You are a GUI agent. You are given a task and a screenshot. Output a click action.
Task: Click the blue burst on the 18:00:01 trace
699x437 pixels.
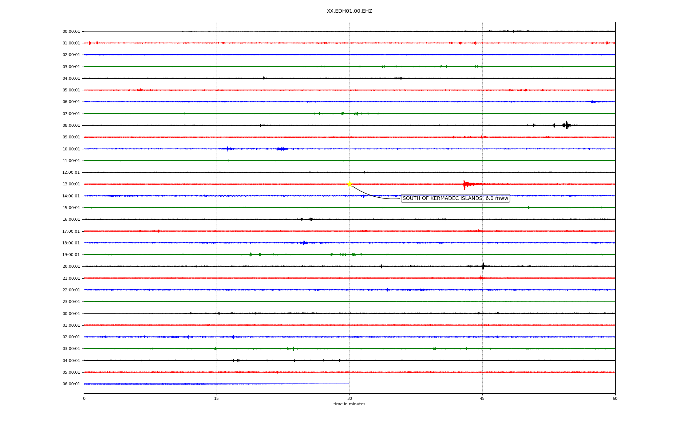click(304, 243)
